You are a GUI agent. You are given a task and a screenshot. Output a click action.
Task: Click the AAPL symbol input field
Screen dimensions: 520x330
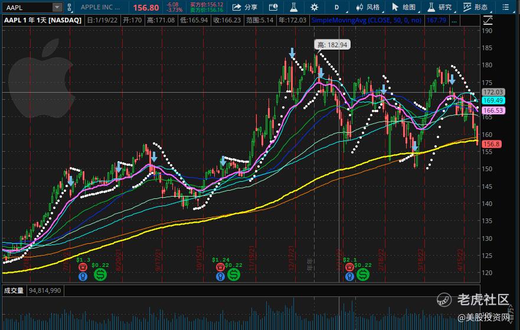coord(27,7)
